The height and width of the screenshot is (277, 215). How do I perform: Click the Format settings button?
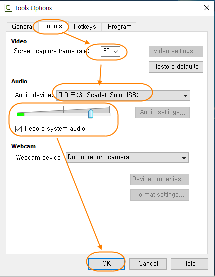(x=160, y=195)
